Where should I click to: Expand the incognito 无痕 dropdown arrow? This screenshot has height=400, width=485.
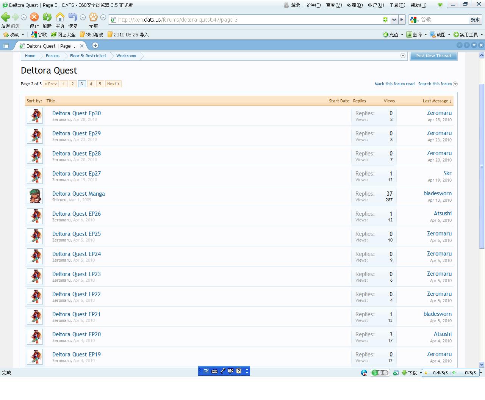pos(103,17)
